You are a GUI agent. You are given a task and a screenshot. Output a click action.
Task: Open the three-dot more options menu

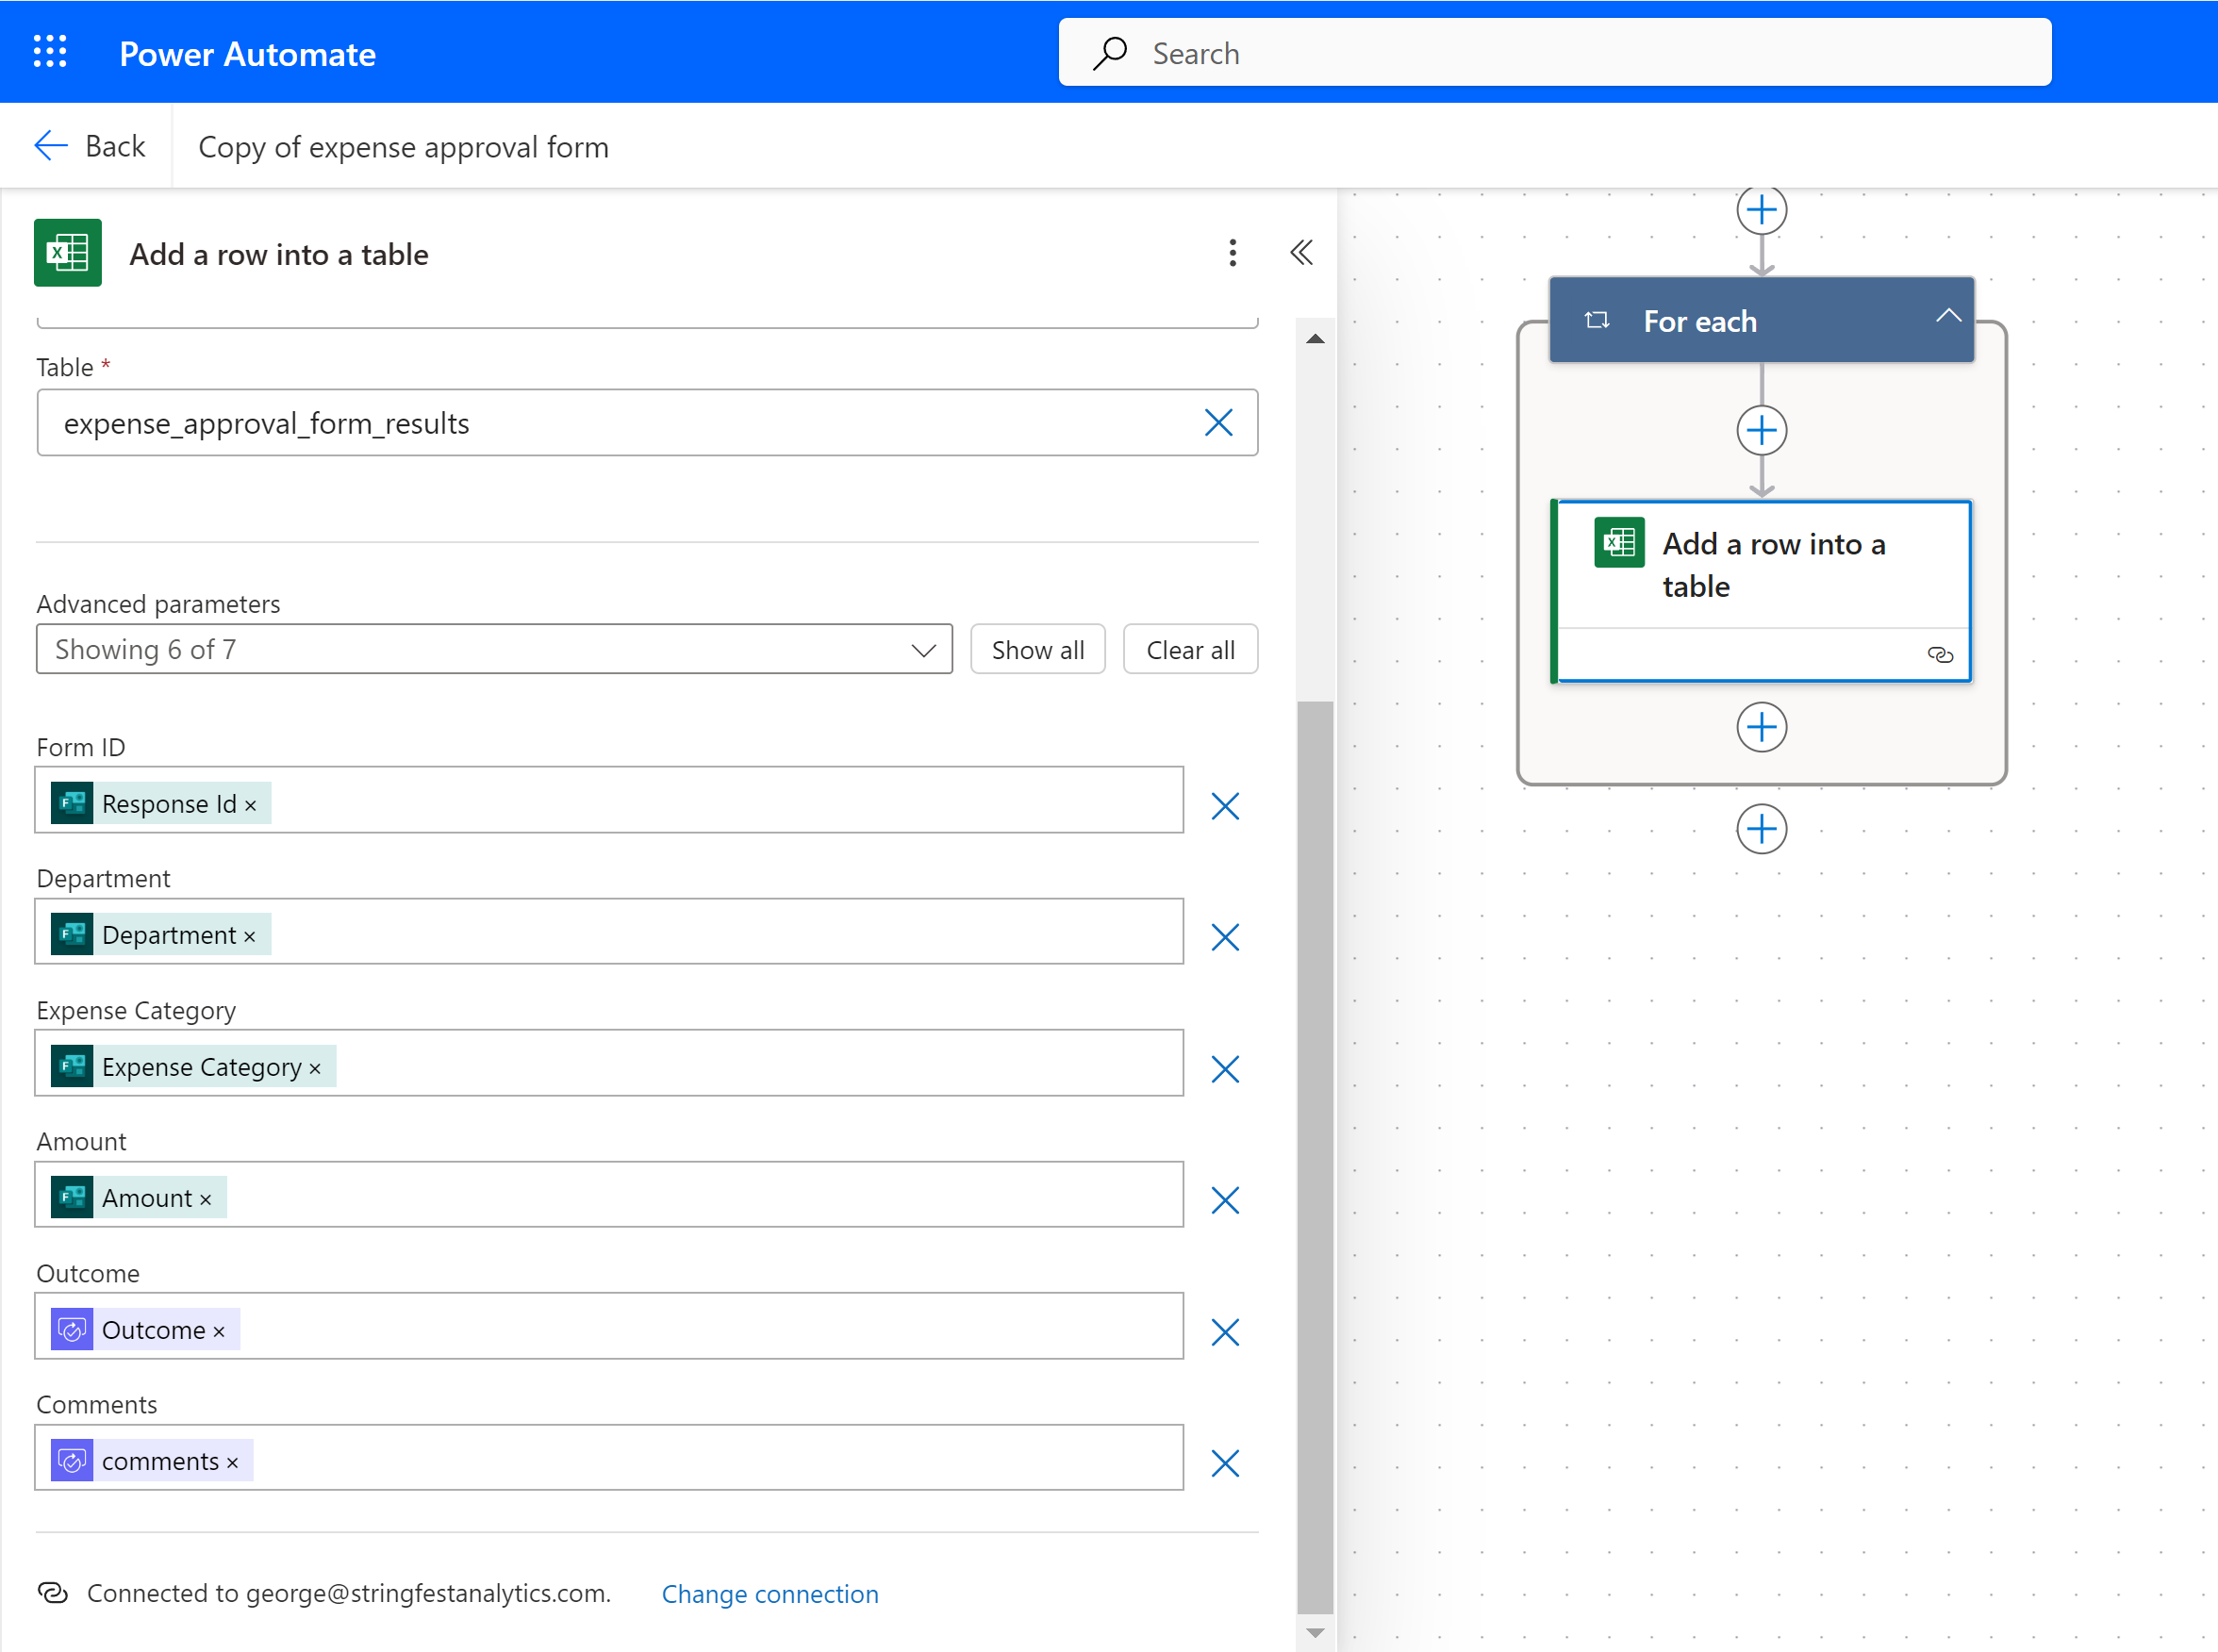point(1232,253)
